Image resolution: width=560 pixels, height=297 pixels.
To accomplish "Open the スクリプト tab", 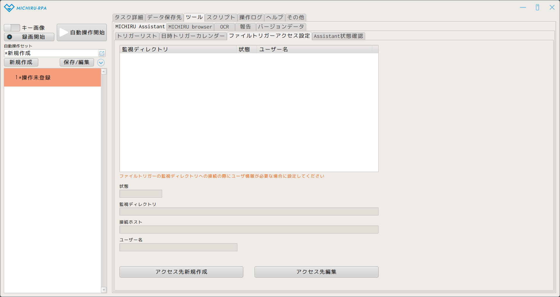I will [x=221, y=17].
